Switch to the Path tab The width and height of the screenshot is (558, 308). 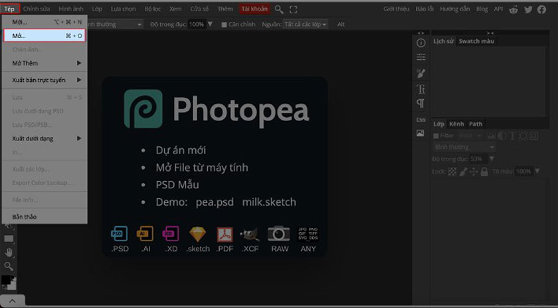(476, 124)
